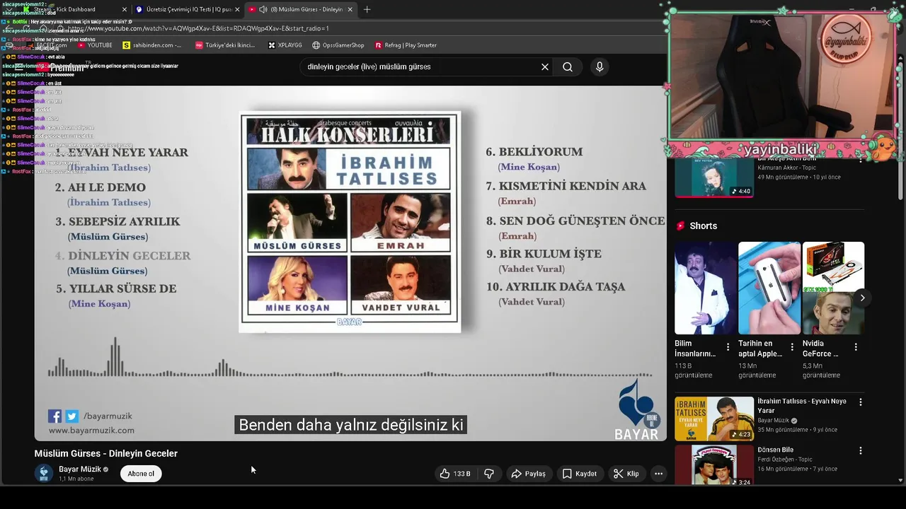
Task: Open the Türkiye'deki İkinci bookmark
Action: click(x=225, y=45)
